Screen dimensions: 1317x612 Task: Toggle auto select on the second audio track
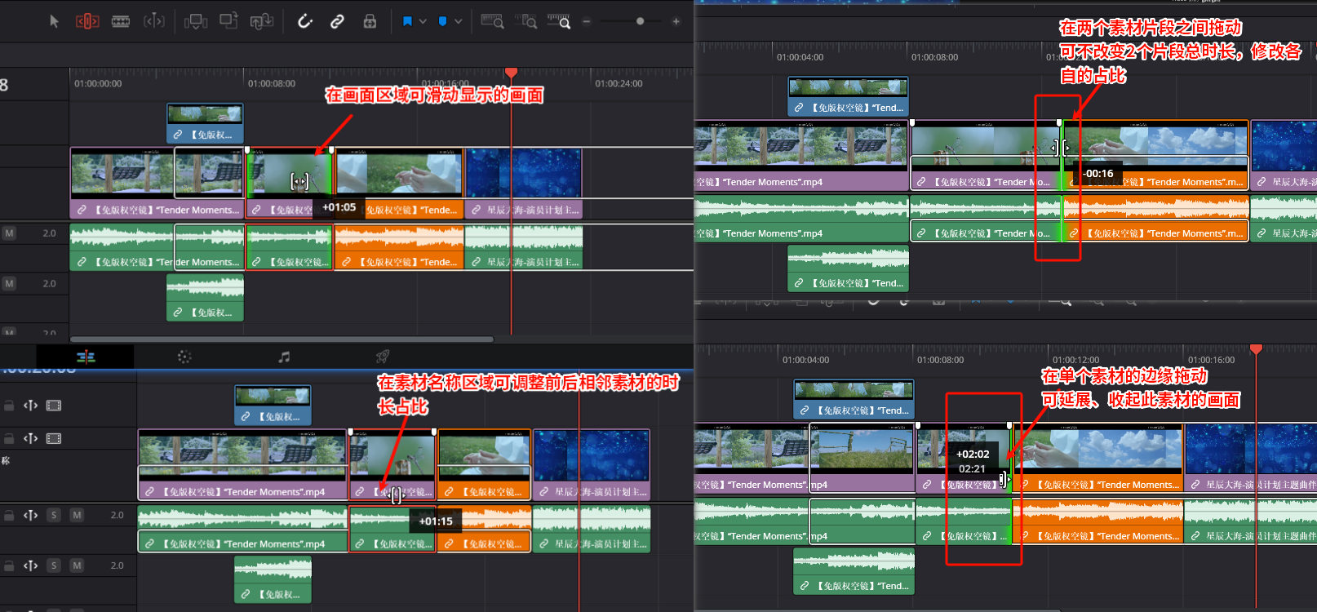coord(31,565)
